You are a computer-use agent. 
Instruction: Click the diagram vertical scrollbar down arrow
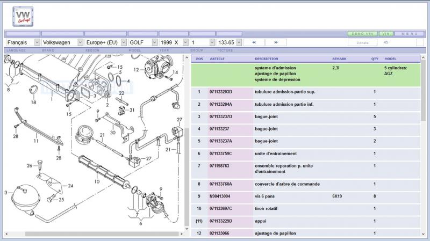click(x=187, y=229)
